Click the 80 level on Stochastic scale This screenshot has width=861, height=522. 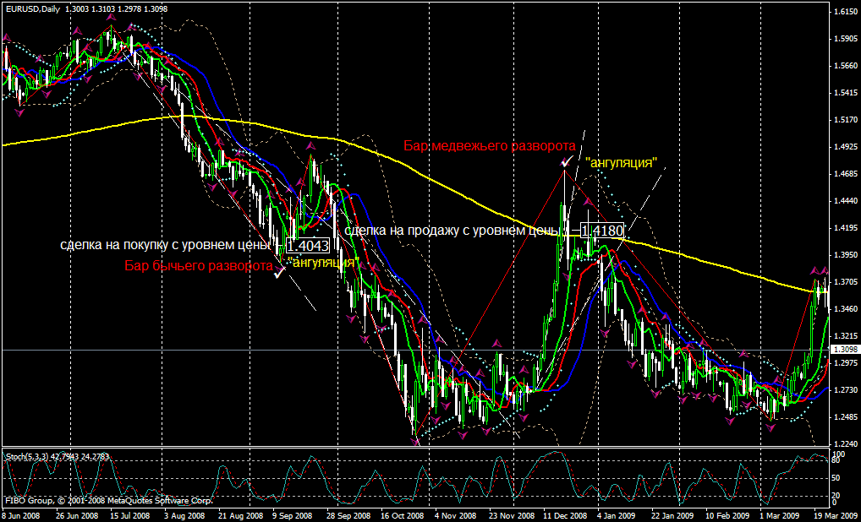pos(837,461)
